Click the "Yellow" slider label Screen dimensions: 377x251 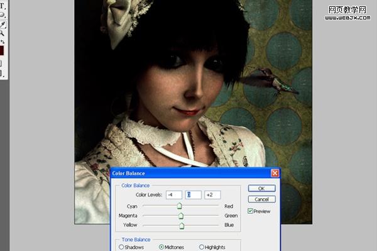tap(130, 225)
